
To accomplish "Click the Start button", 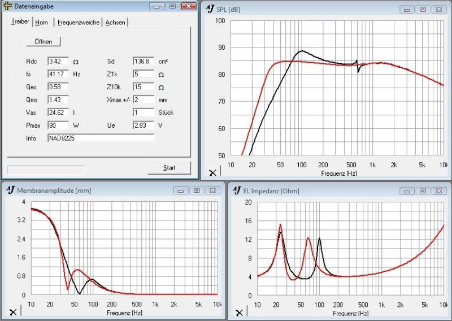I will tap(169, 168).
